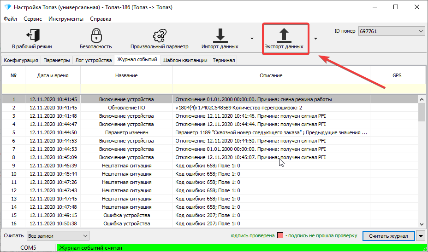Open Произвольный параметр gear icon
Screen dimensions: 428x252
click(x=160, y=36)
